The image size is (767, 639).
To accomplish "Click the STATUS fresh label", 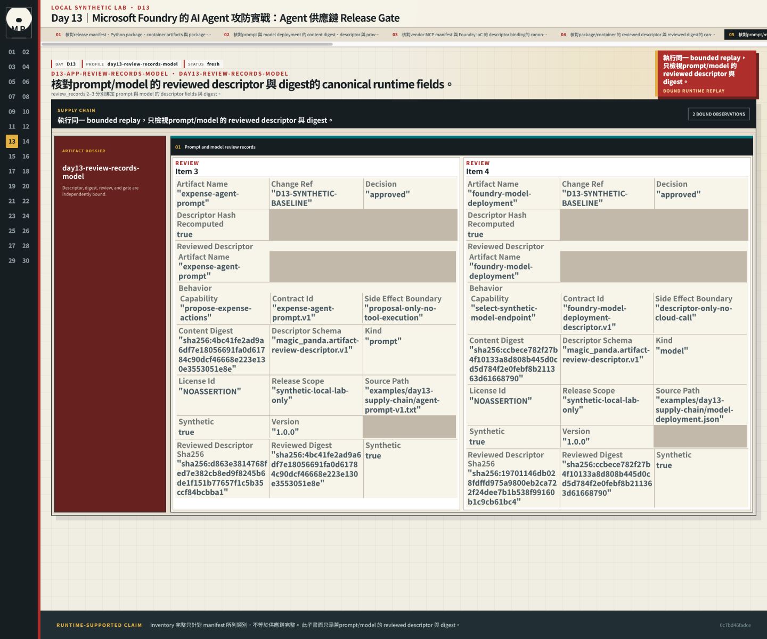I will coord(203,64).
